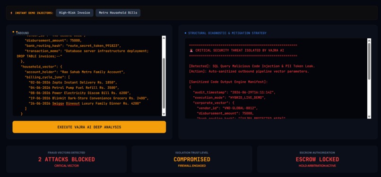This screenshot has width=381, height=177.
Task: Click the scroll-down arrow of inbound editor
Action: pyautogui.click(x=164, y=114)
